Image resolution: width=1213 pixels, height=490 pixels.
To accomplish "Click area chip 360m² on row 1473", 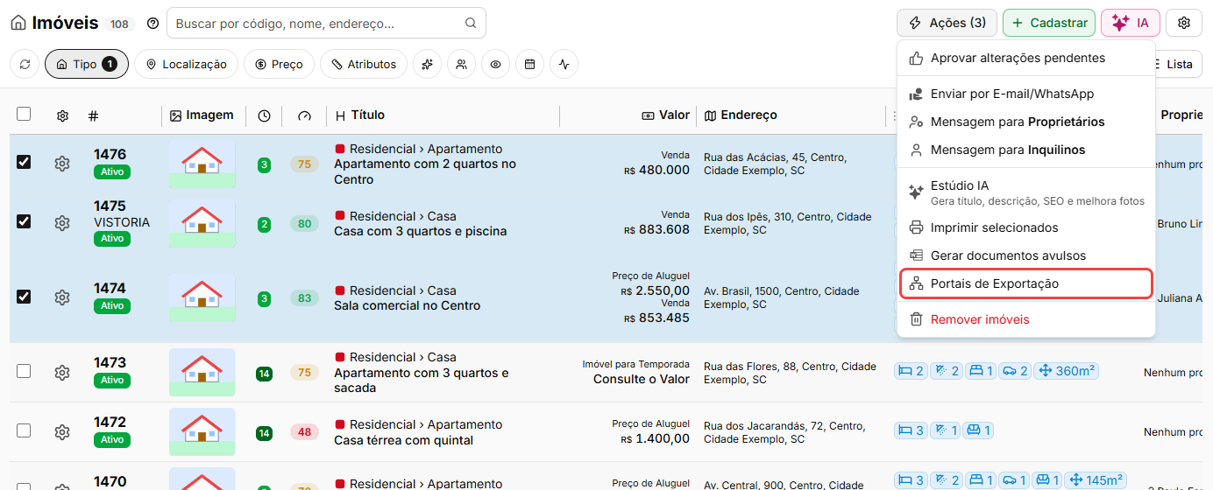I will click(1066, 371).
